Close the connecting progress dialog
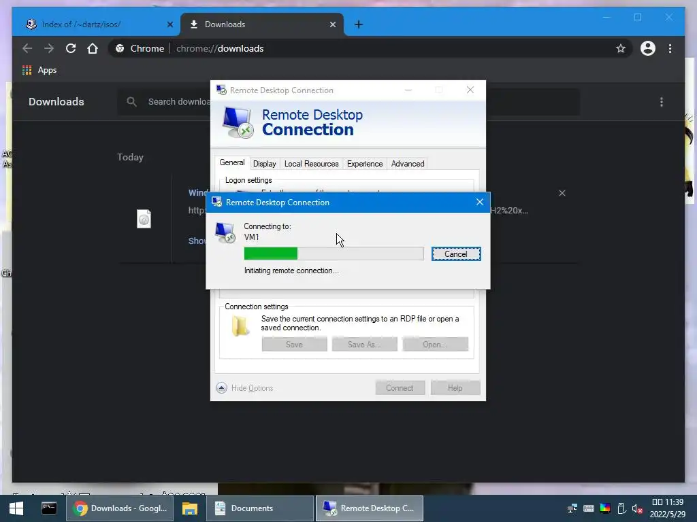Viewport: 697px width, 522px height. coord(480,202)
